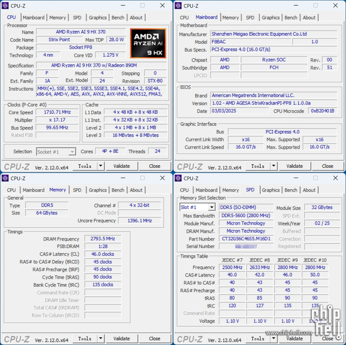Click Core Speed value 1710.71 MHz

coord(57,112)
